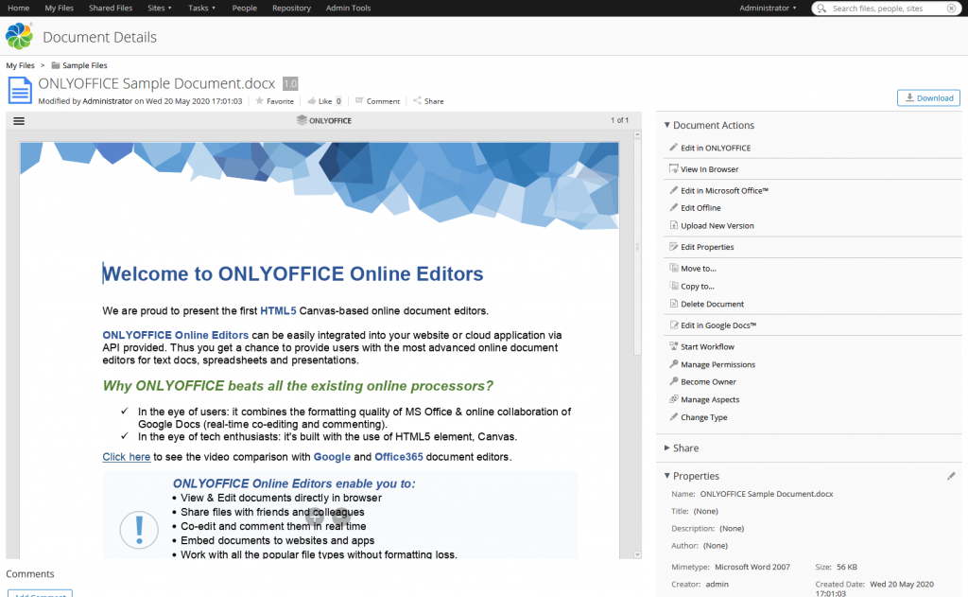
Task: Open the Home menu item
Action: [x=19, y=8]
